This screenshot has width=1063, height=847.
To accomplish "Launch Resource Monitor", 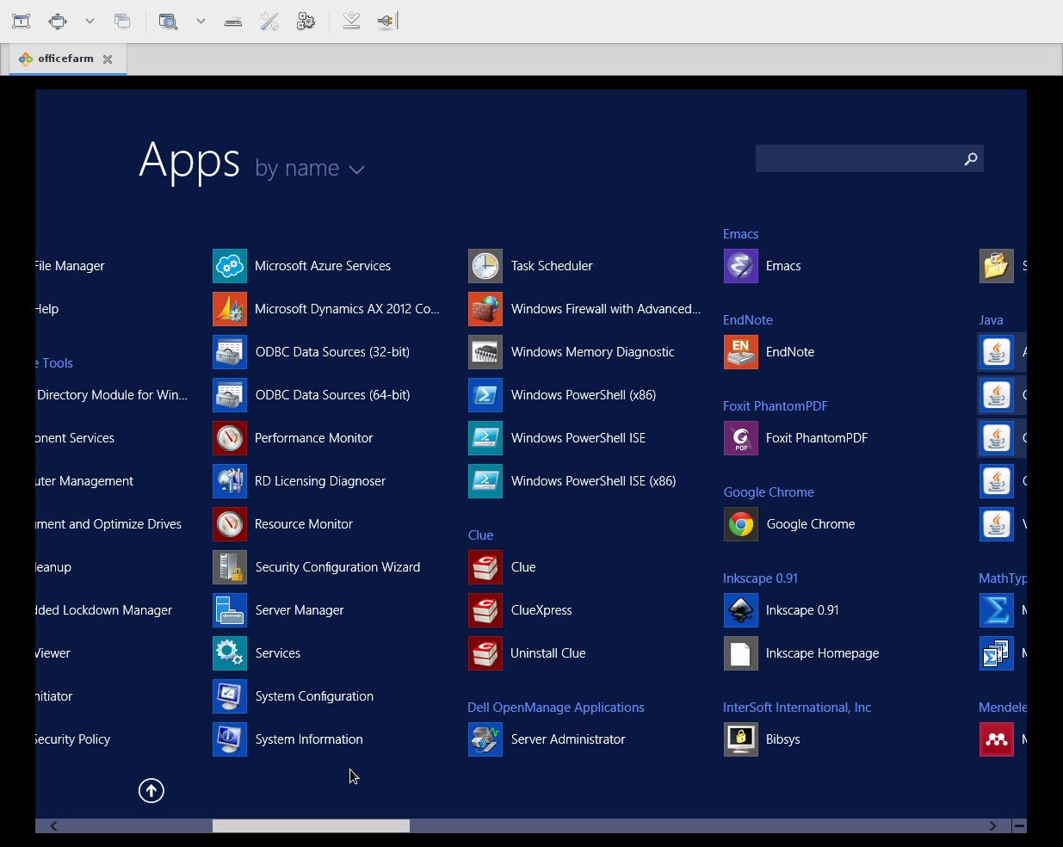I will click(283, 524).
